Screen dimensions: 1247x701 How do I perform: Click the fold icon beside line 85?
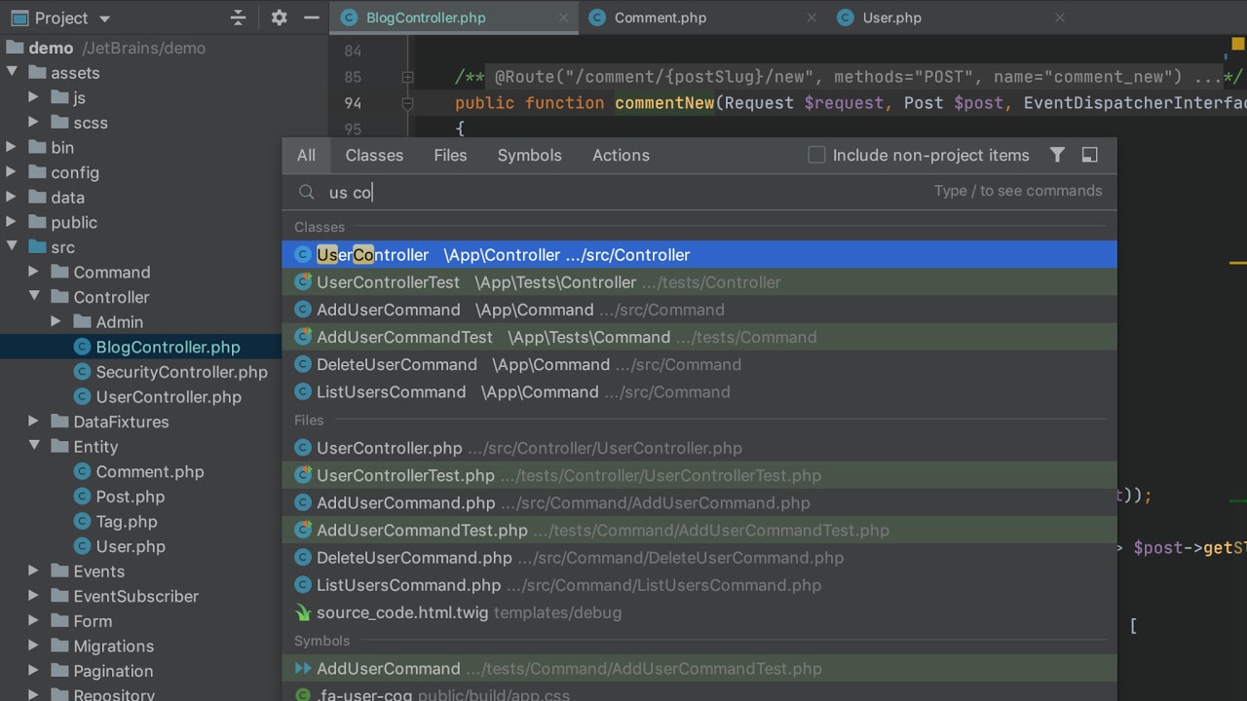[407, 77]
